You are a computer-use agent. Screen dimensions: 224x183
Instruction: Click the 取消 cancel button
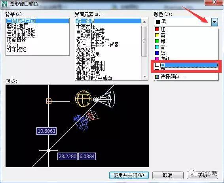168,175
